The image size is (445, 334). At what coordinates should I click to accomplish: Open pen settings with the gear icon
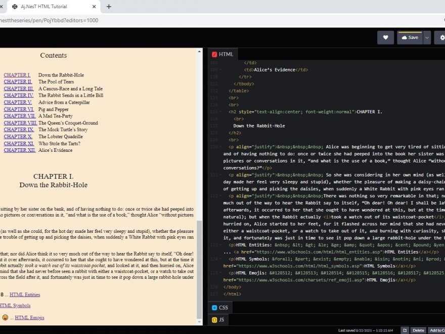coord(441,37)
